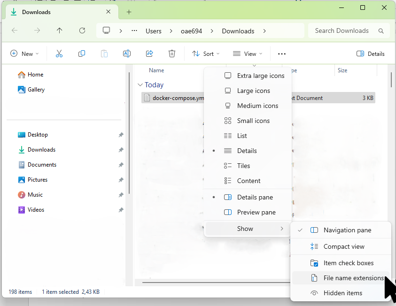Toggle the Details pane button
This screenshot has width=396, height=306.
pyautogui.click(x=371, y=54)
